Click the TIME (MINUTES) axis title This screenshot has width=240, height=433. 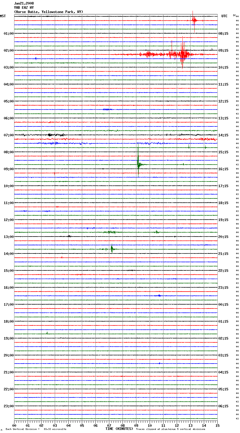tap(119, 429)
